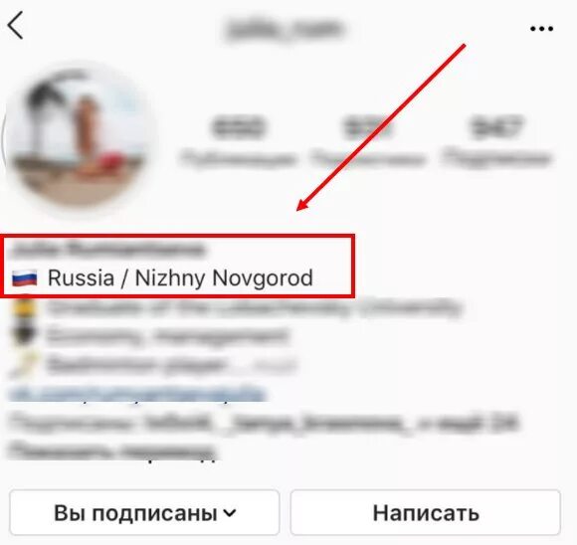The width and height of the screenshot is (577, 545).
Task: Go back using the top-left arrow
Action: (15, 25)
